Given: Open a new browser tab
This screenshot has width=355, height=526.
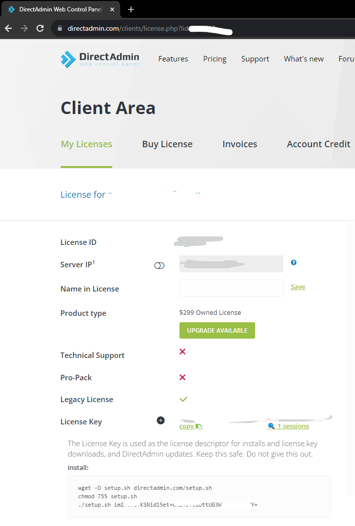Looking at the screenshot, I should pos(131,9).
